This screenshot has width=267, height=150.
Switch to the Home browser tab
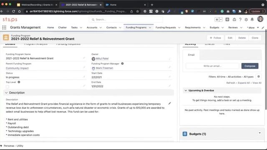click(126, 5)
